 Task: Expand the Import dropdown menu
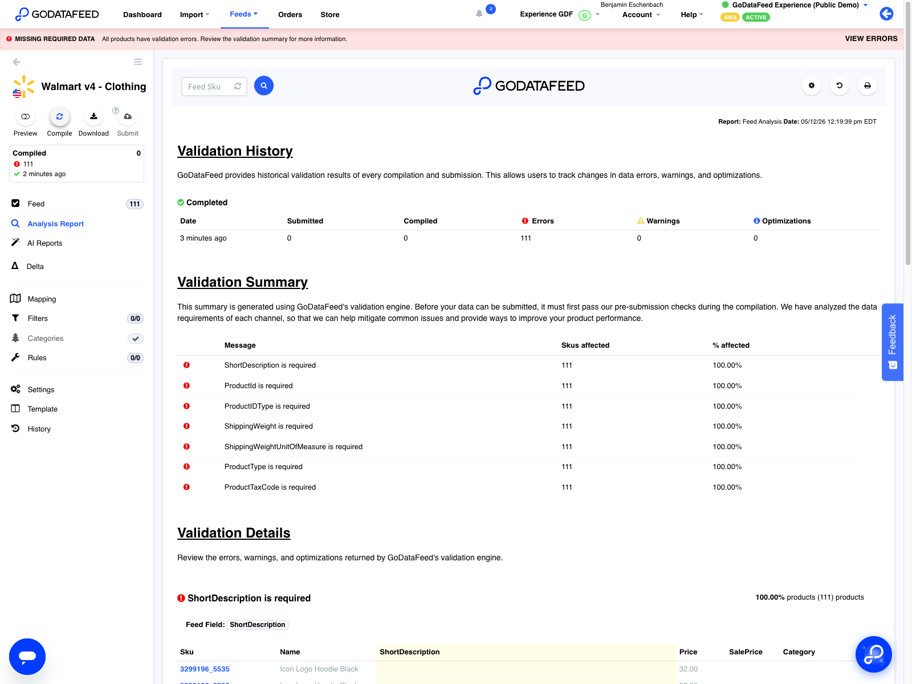click(195, 14)
